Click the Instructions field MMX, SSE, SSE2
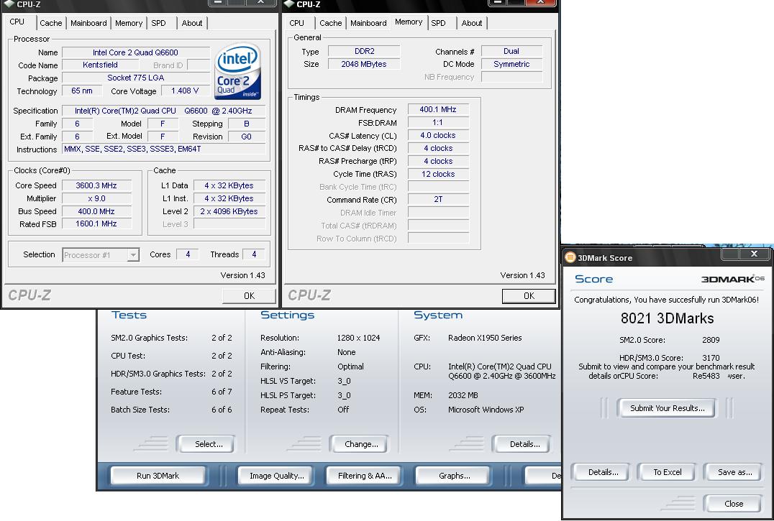Image resolution: width=774 pixels, height=521 pixels. pyautogui.click(x=164, y=149)
